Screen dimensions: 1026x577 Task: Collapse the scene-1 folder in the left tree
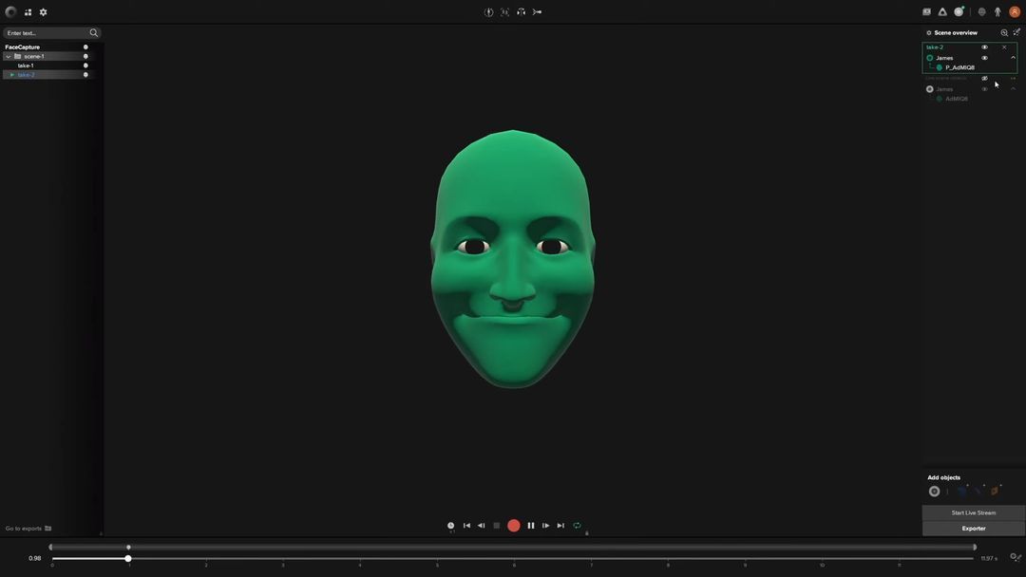pos(8,56)
